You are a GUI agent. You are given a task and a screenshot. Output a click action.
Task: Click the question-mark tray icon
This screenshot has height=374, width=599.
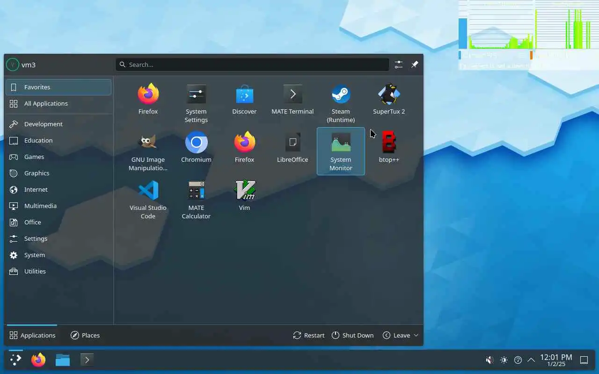pyautogui.click(x=518, y=360)
